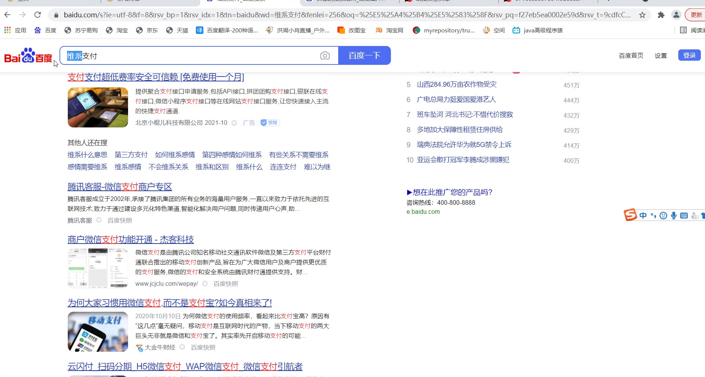Open the 洪湖小肖直播 bookmark
Image resolution: width=705 pixels, height=377 pixels.
point(298,30)
